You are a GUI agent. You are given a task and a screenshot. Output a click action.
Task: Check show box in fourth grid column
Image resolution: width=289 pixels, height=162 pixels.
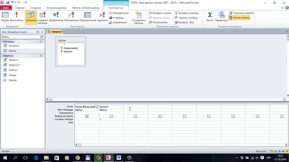coord(160,116)
